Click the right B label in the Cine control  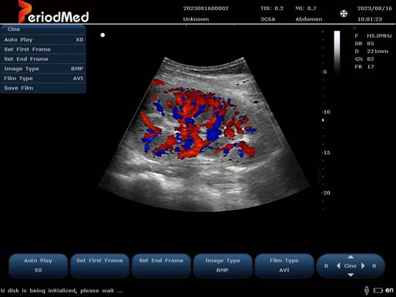(374, 266)
